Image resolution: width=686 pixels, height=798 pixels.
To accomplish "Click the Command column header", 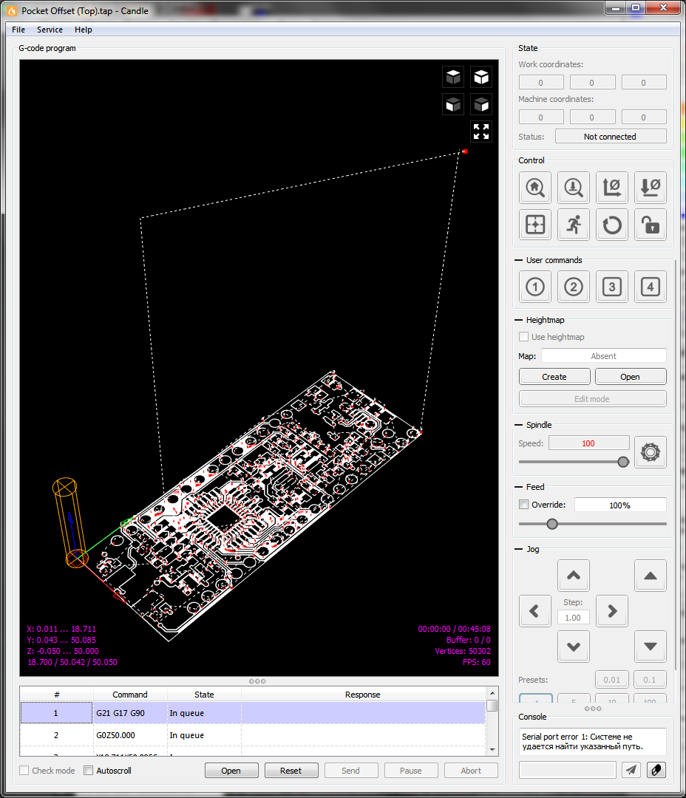I will click(130, 695).
